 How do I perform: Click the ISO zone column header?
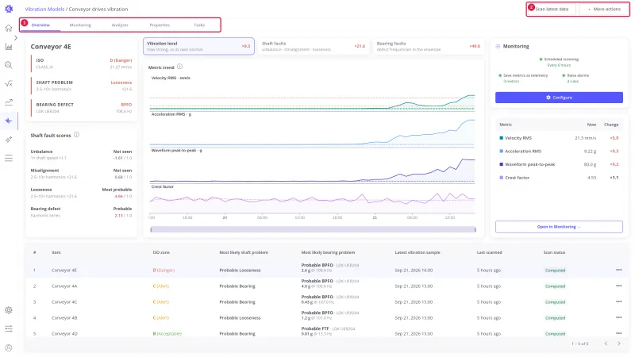161,252
